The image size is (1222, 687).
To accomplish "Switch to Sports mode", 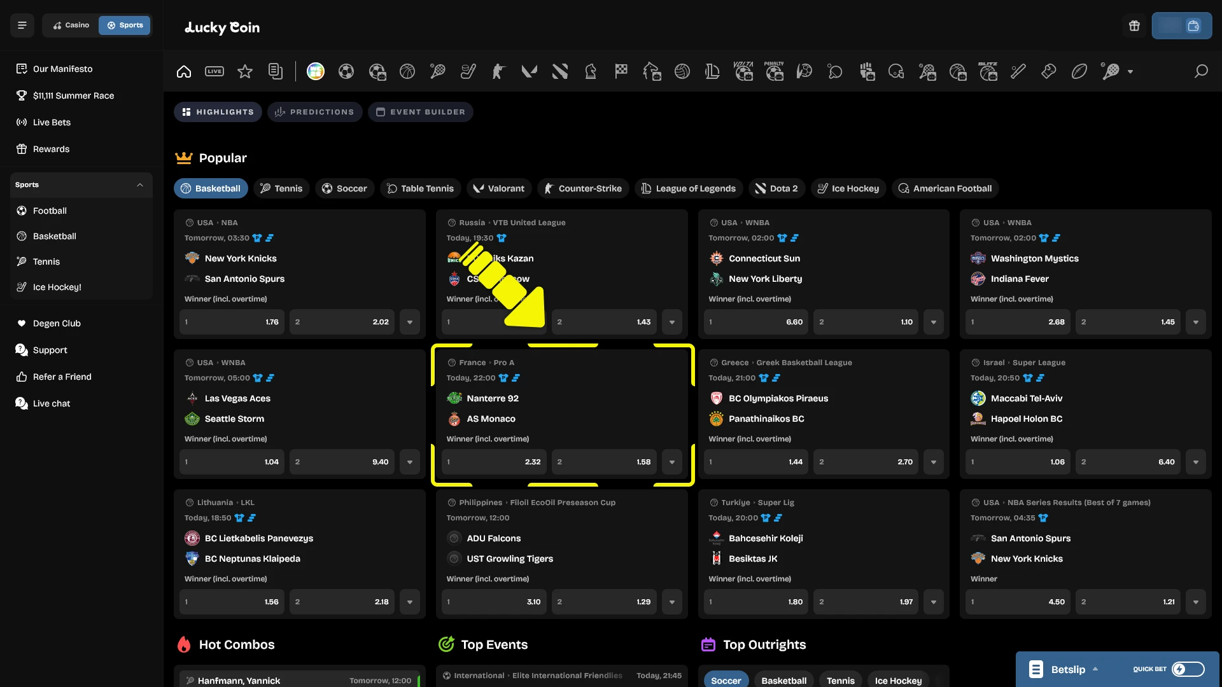I will click(125, 25).
